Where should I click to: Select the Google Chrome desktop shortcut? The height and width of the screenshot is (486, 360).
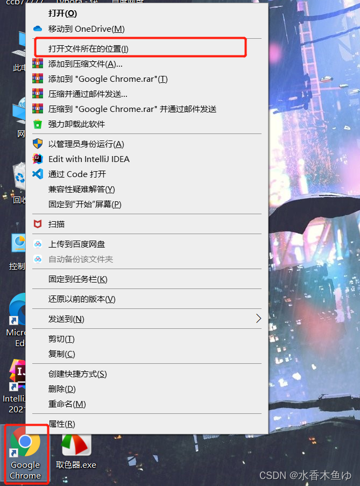point(25,454)
